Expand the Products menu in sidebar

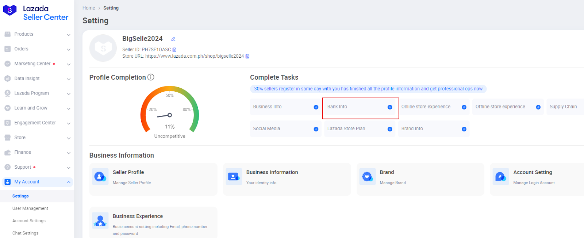(69, 35)
